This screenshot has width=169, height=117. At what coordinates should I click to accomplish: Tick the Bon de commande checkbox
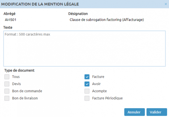(x=7, y=91)
